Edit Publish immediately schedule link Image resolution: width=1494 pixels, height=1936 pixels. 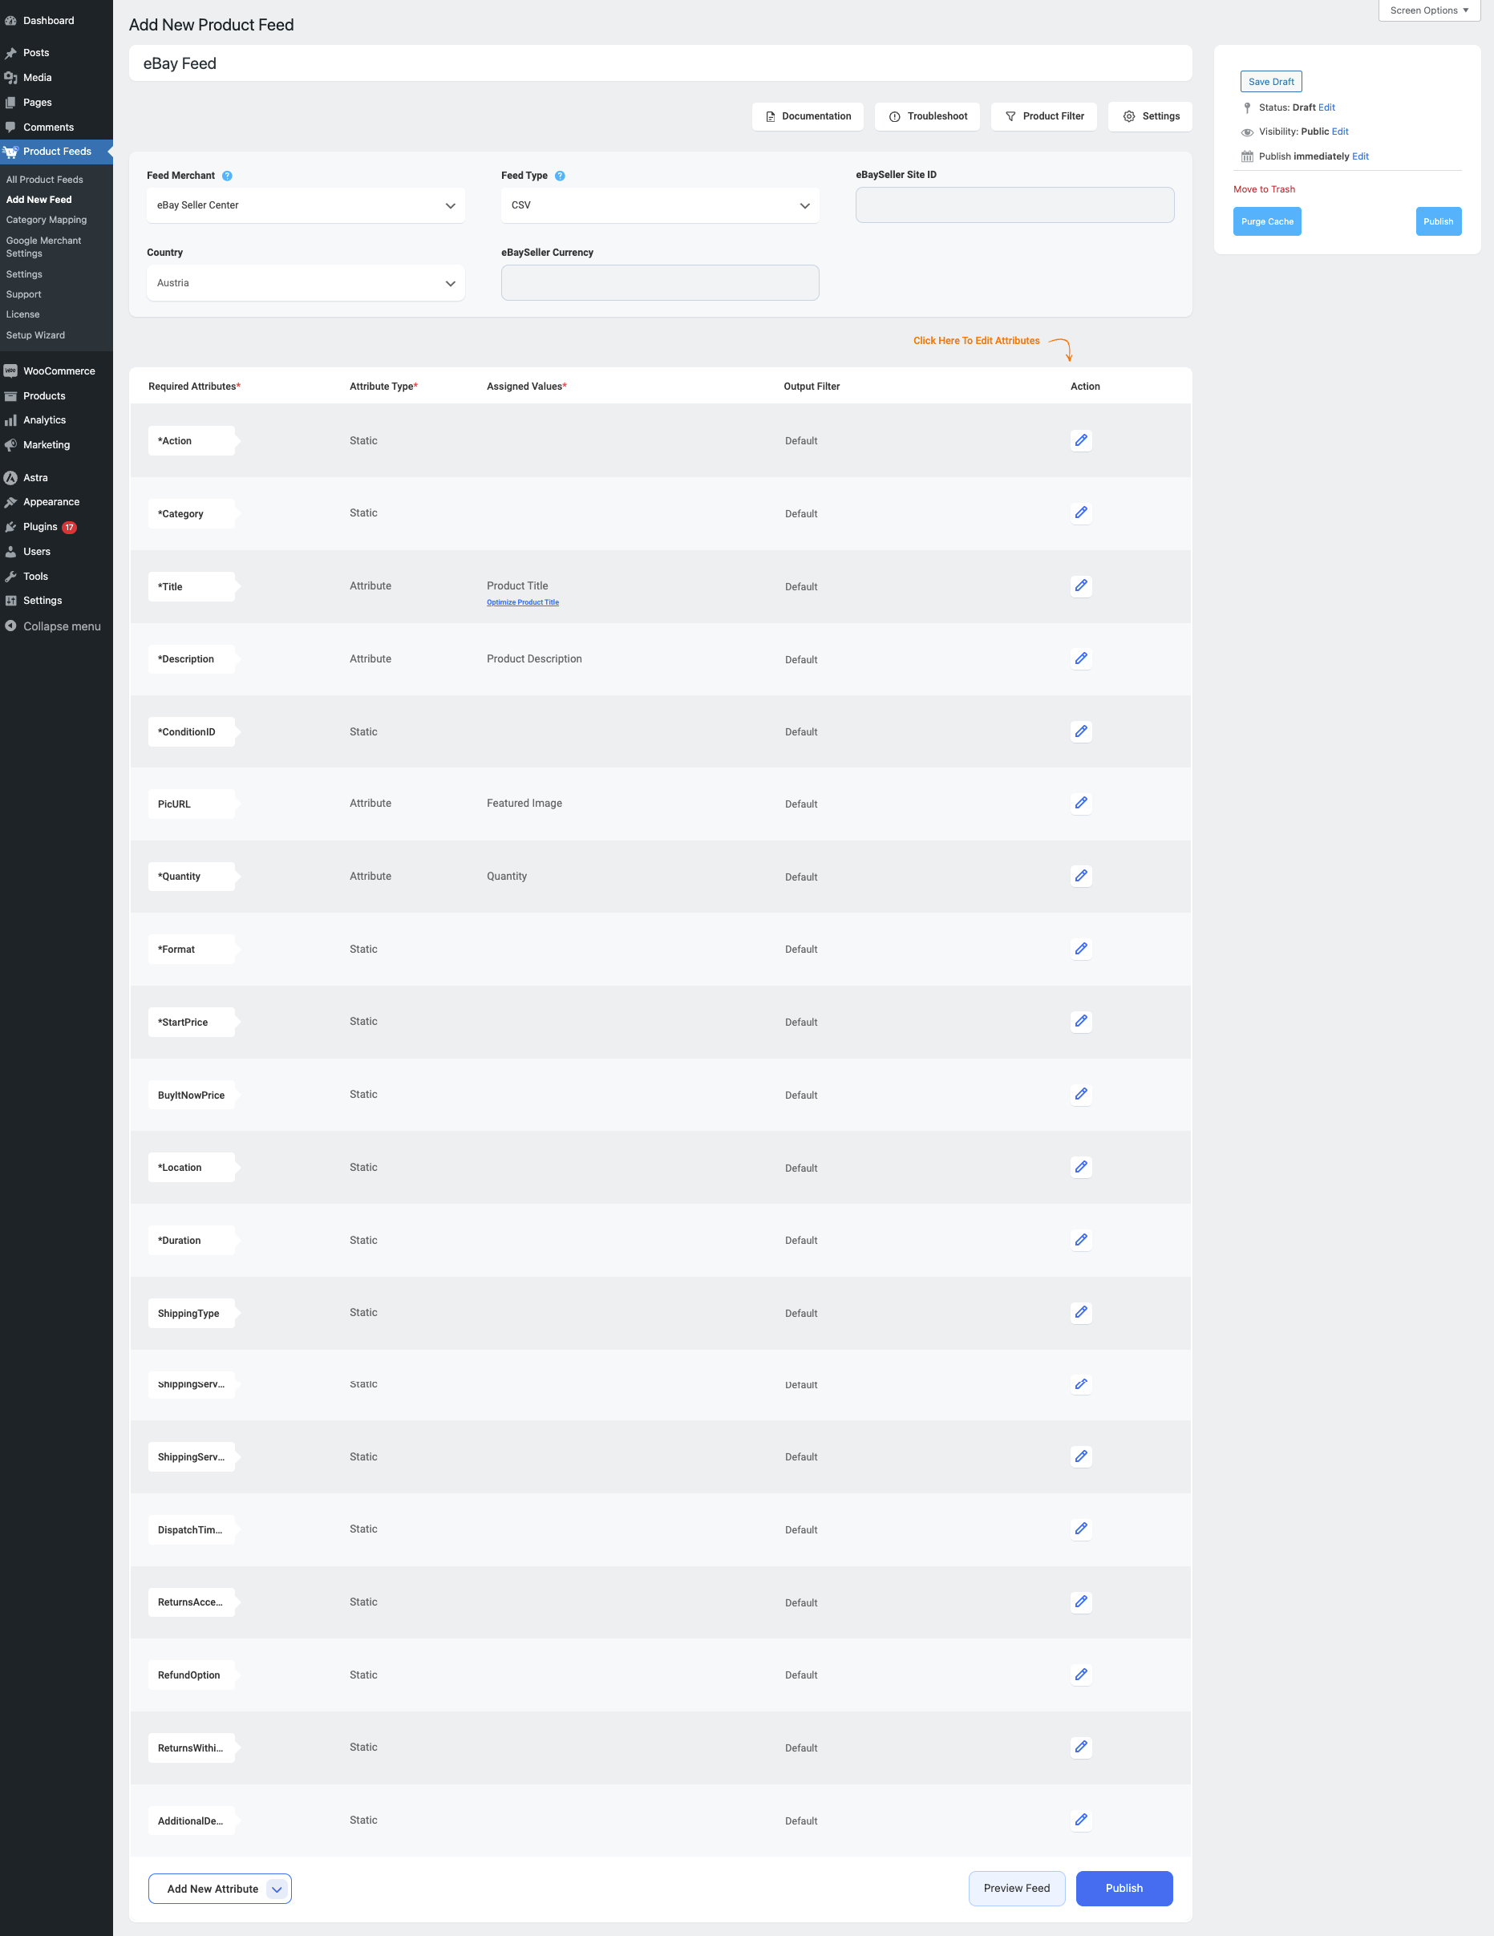click(x=1360, y=156)
